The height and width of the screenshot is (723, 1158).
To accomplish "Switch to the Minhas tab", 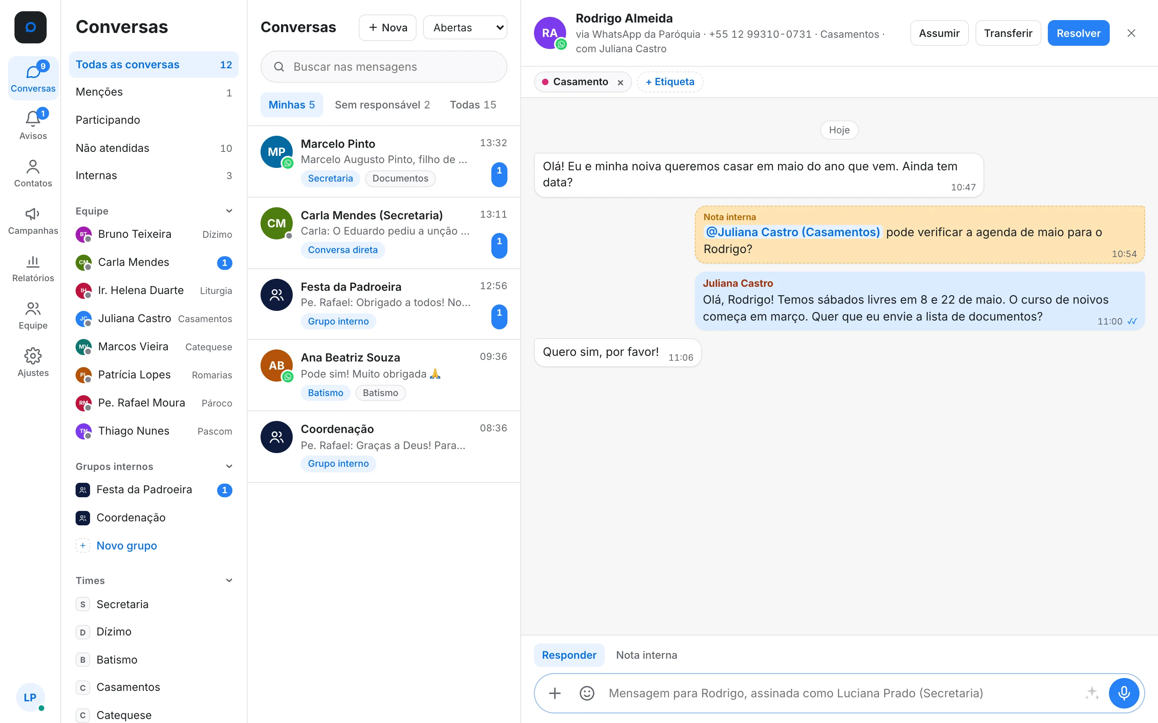I will (x=292, y=105).
